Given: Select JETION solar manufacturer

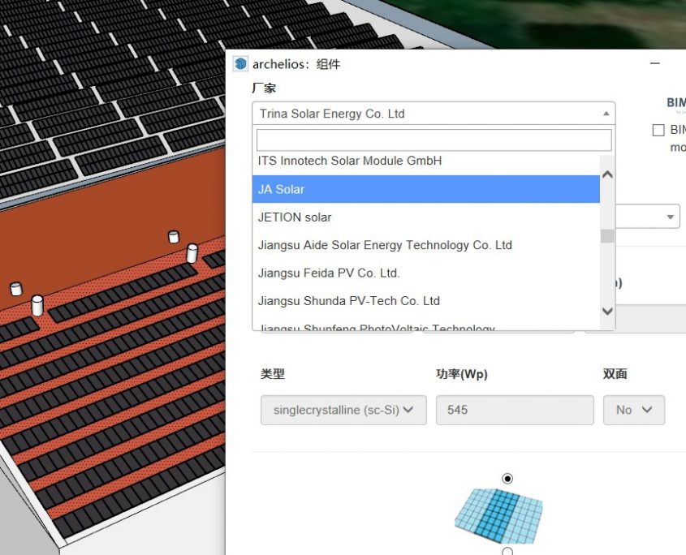Looking at the screenshot, I should tap(425, 217).
